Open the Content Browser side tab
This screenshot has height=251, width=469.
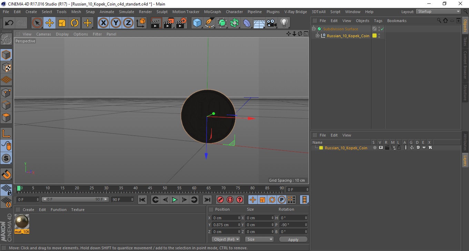coord(465,65)
